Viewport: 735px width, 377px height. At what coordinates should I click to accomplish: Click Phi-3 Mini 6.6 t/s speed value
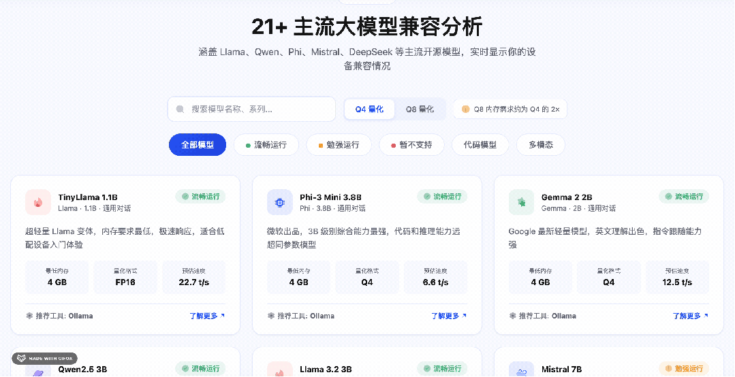pos(435,282)
